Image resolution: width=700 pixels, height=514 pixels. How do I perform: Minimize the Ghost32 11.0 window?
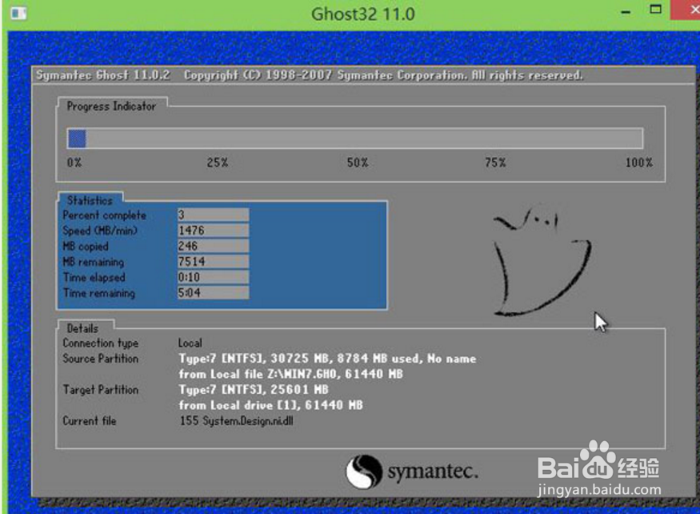point(626,12)
